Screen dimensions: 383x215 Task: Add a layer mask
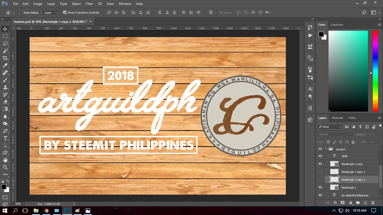click(x=343, y=203)
